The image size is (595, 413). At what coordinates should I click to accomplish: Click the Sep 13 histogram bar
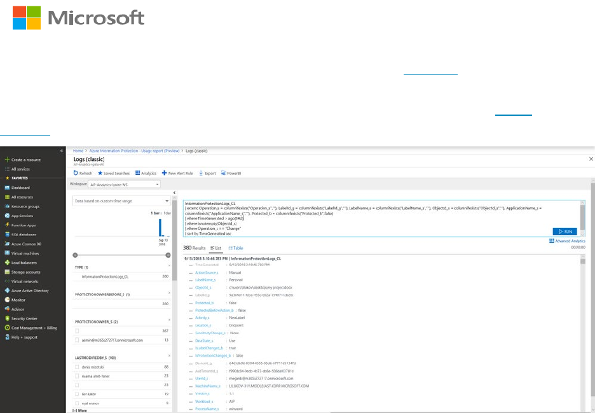[x=160, y=228]
